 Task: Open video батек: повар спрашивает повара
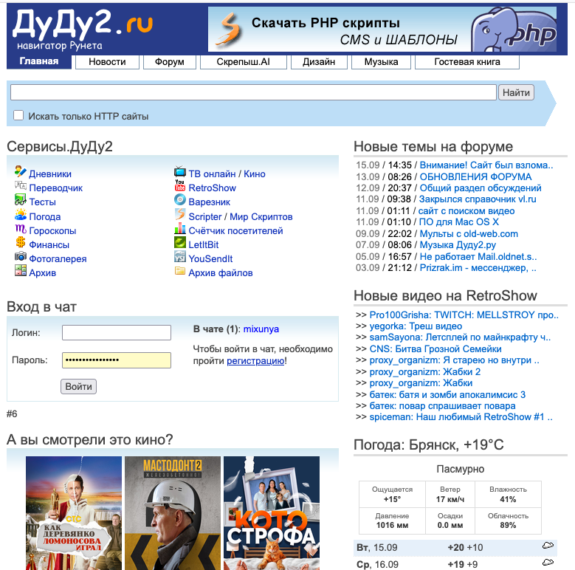pos(442,406)
